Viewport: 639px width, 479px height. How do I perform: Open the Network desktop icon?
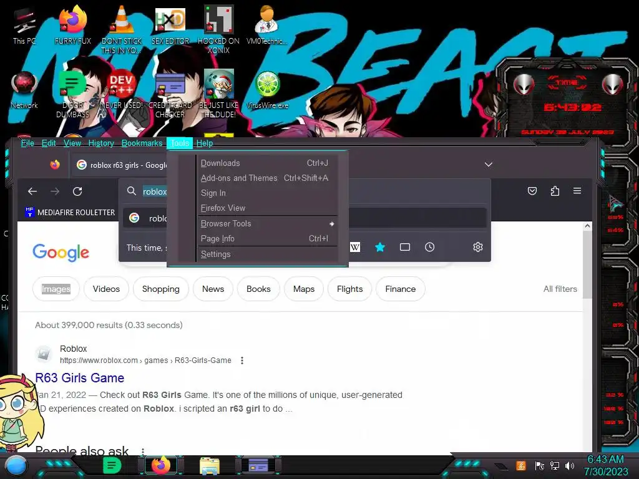click(24, 90)
